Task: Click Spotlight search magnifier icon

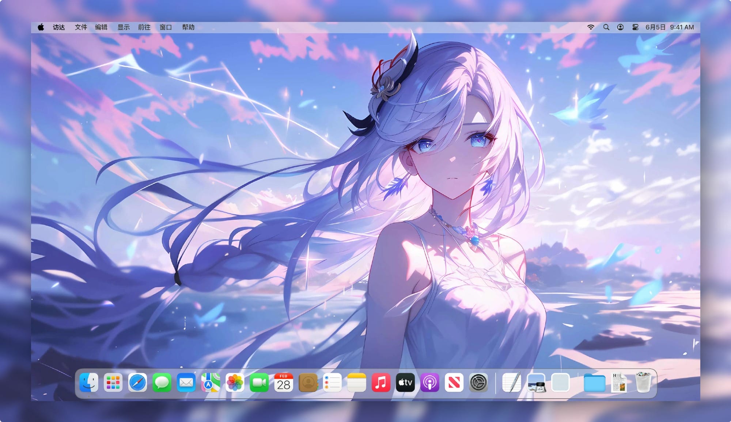Action: click(x=606, y=27)
